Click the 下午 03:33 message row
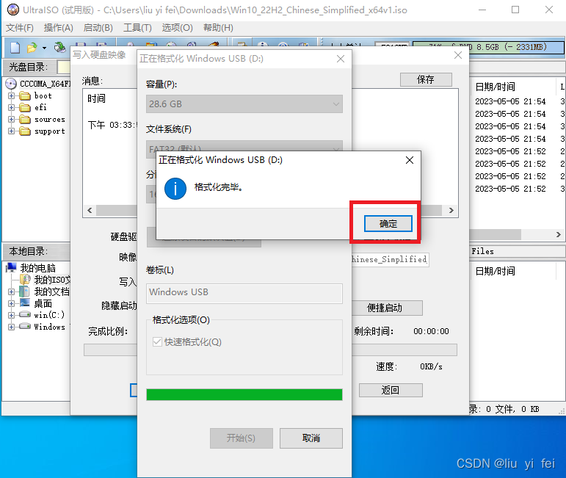Image resolution: width=566 pixels, height=478 pixels. click(112, 125)
